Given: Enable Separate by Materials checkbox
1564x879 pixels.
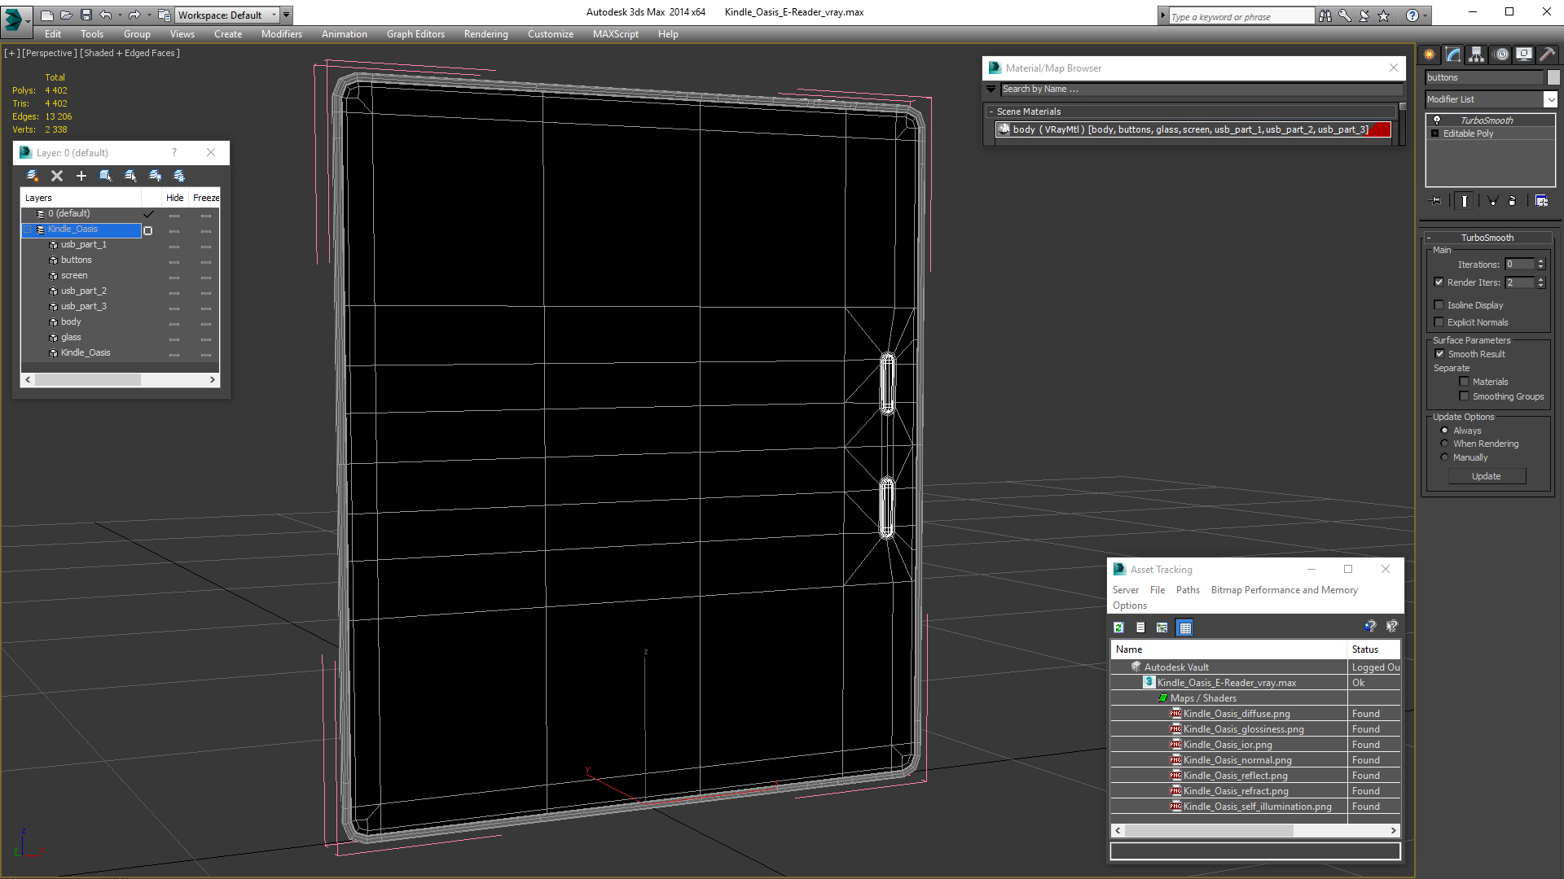Looking at the screenshot, I should click(1465, 382).
